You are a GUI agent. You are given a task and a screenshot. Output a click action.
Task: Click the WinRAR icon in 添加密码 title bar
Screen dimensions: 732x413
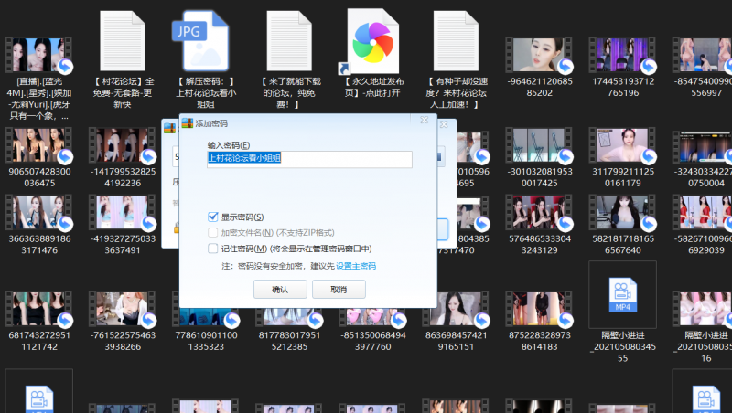[187, 122]
